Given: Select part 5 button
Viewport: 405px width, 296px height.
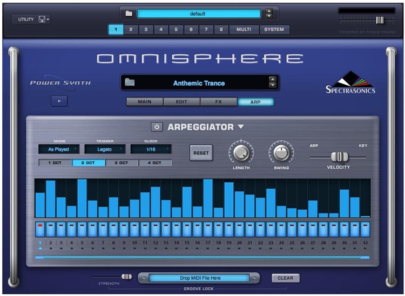Looking at the screenshot, I should coord(176,30).
